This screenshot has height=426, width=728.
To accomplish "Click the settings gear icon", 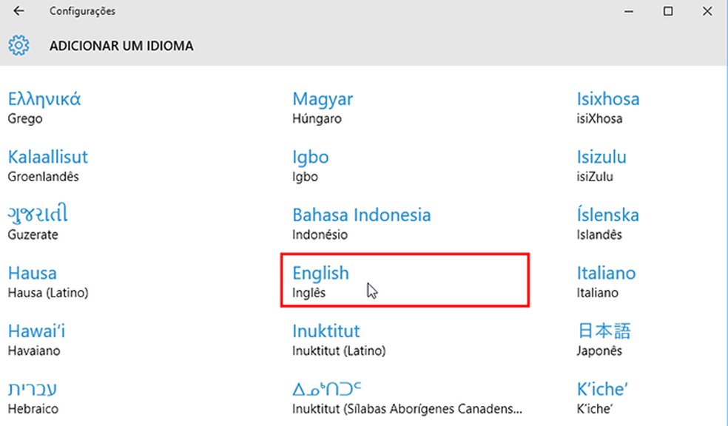I will pos(18,46).
